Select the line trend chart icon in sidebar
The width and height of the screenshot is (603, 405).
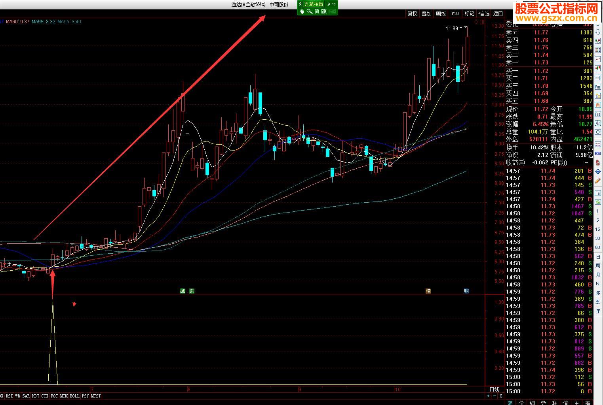tap(598, 59)
